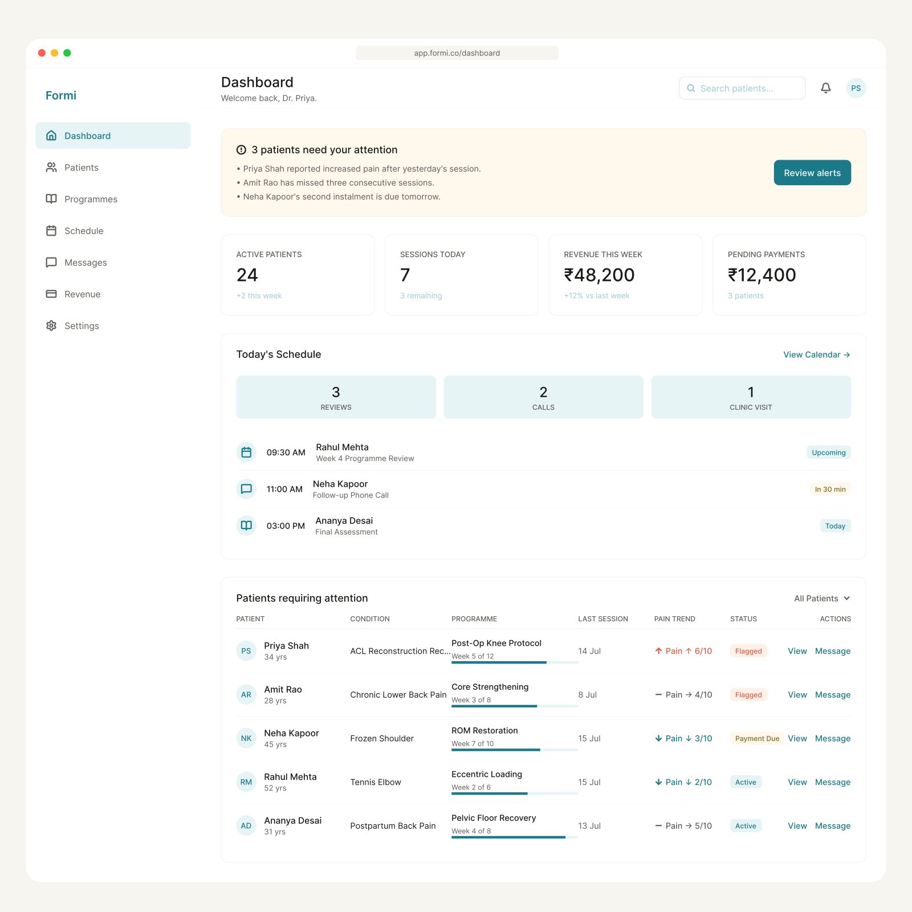Click the Upcoming badge for Rahul Mehta
The height and width of the screenshot is (912, 912).
pyautogui.click(x=829, y=452)
